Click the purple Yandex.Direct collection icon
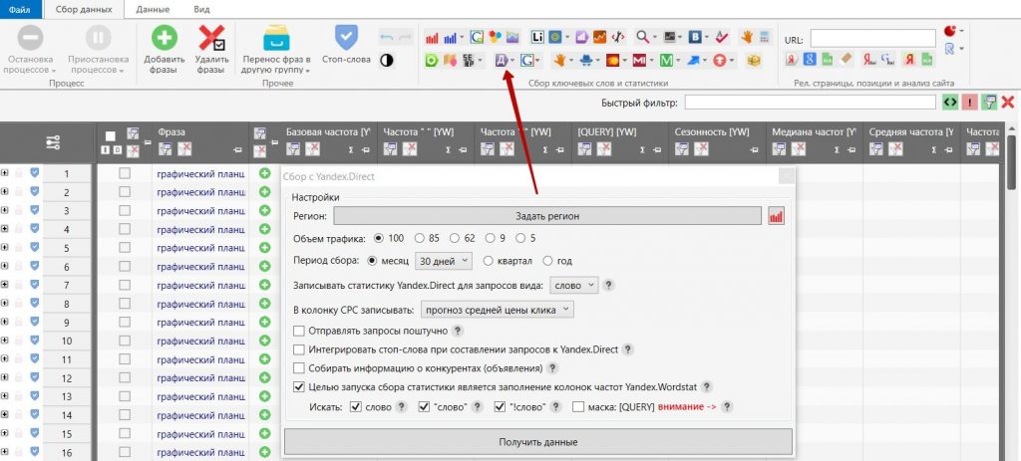Screen dimensions: 1021x461 tap(502, 61)
